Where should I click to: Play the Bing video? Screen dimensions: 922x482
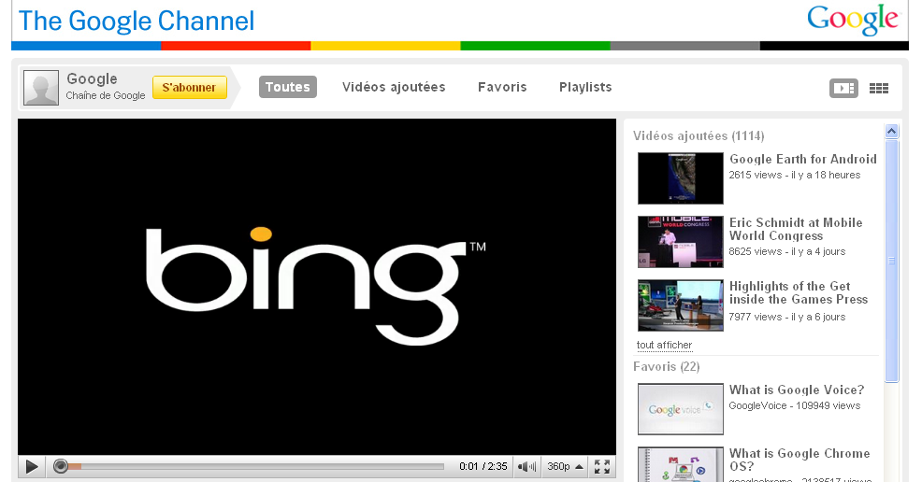pyautogui.click(x=32, y=467)
